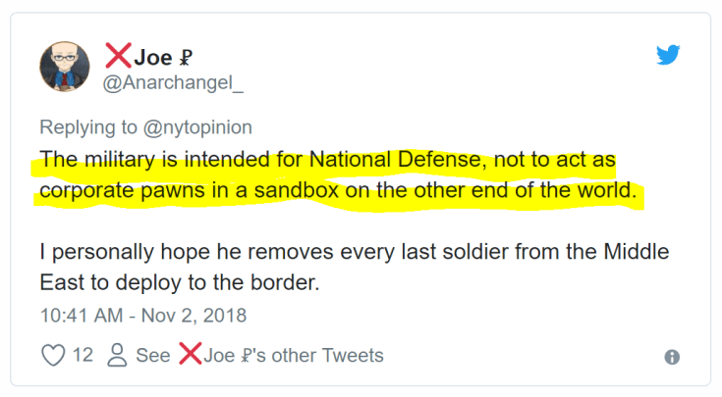The image size is (722, 397).
Task: Open the tweet info icon
Action: tap(672, 358)
